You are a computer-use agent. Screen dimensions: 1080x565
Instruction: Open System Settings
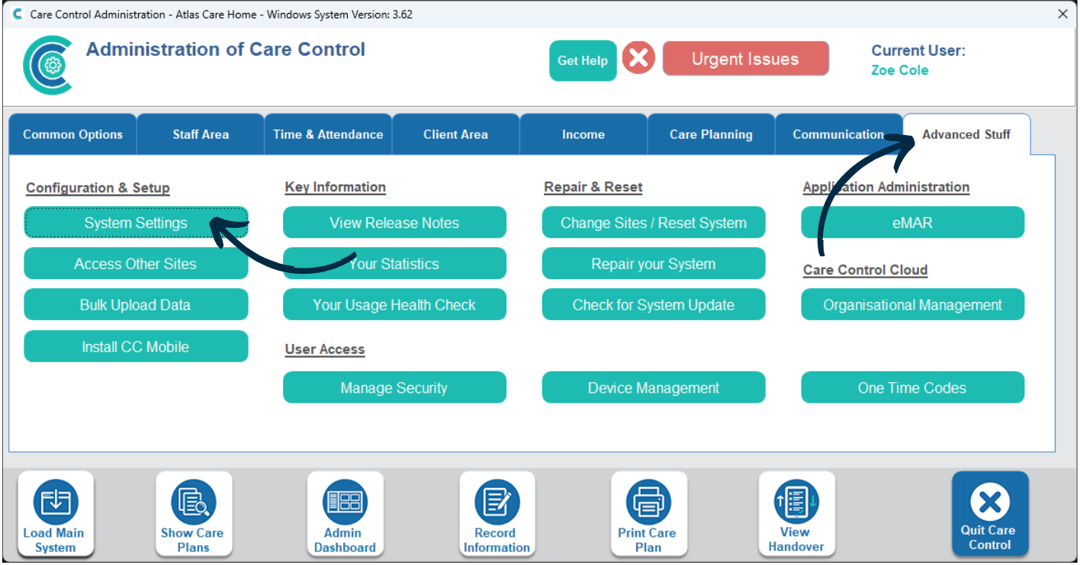[136, 223]
